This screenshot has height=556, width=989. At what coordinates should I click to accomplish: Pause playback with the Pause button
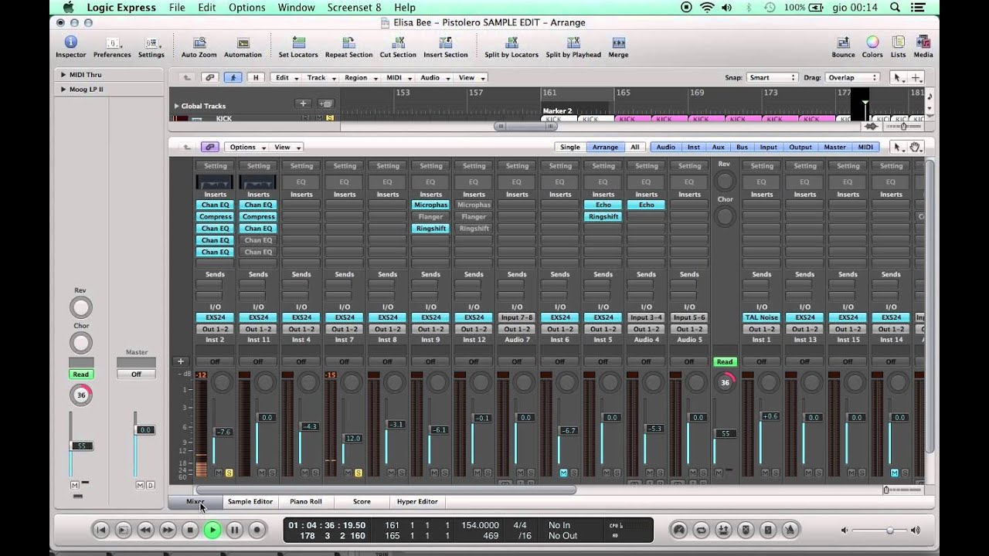[235, 530]
